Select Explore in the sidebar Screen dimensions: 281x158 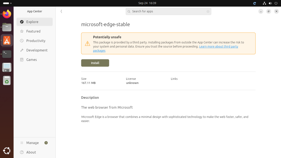35,22
